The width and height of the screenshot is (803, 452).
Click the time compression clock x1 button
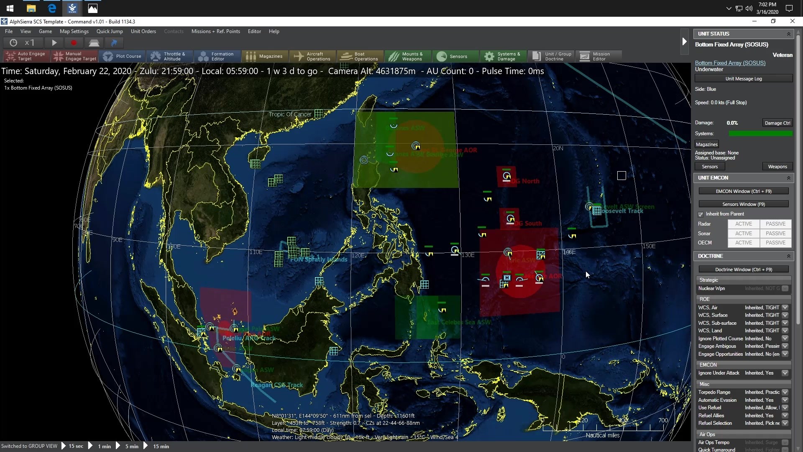(23, 43)
